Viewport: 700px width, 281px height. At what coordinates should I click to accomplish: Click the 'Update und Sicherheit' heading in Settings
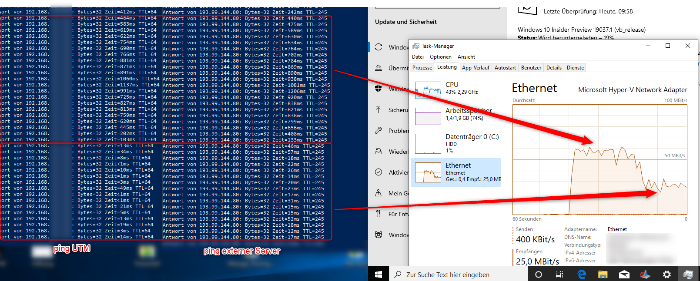pyautogui.click(x=406, y=22)
